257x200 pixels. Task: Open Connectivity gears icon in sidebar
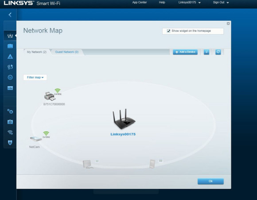click(10, 112)
